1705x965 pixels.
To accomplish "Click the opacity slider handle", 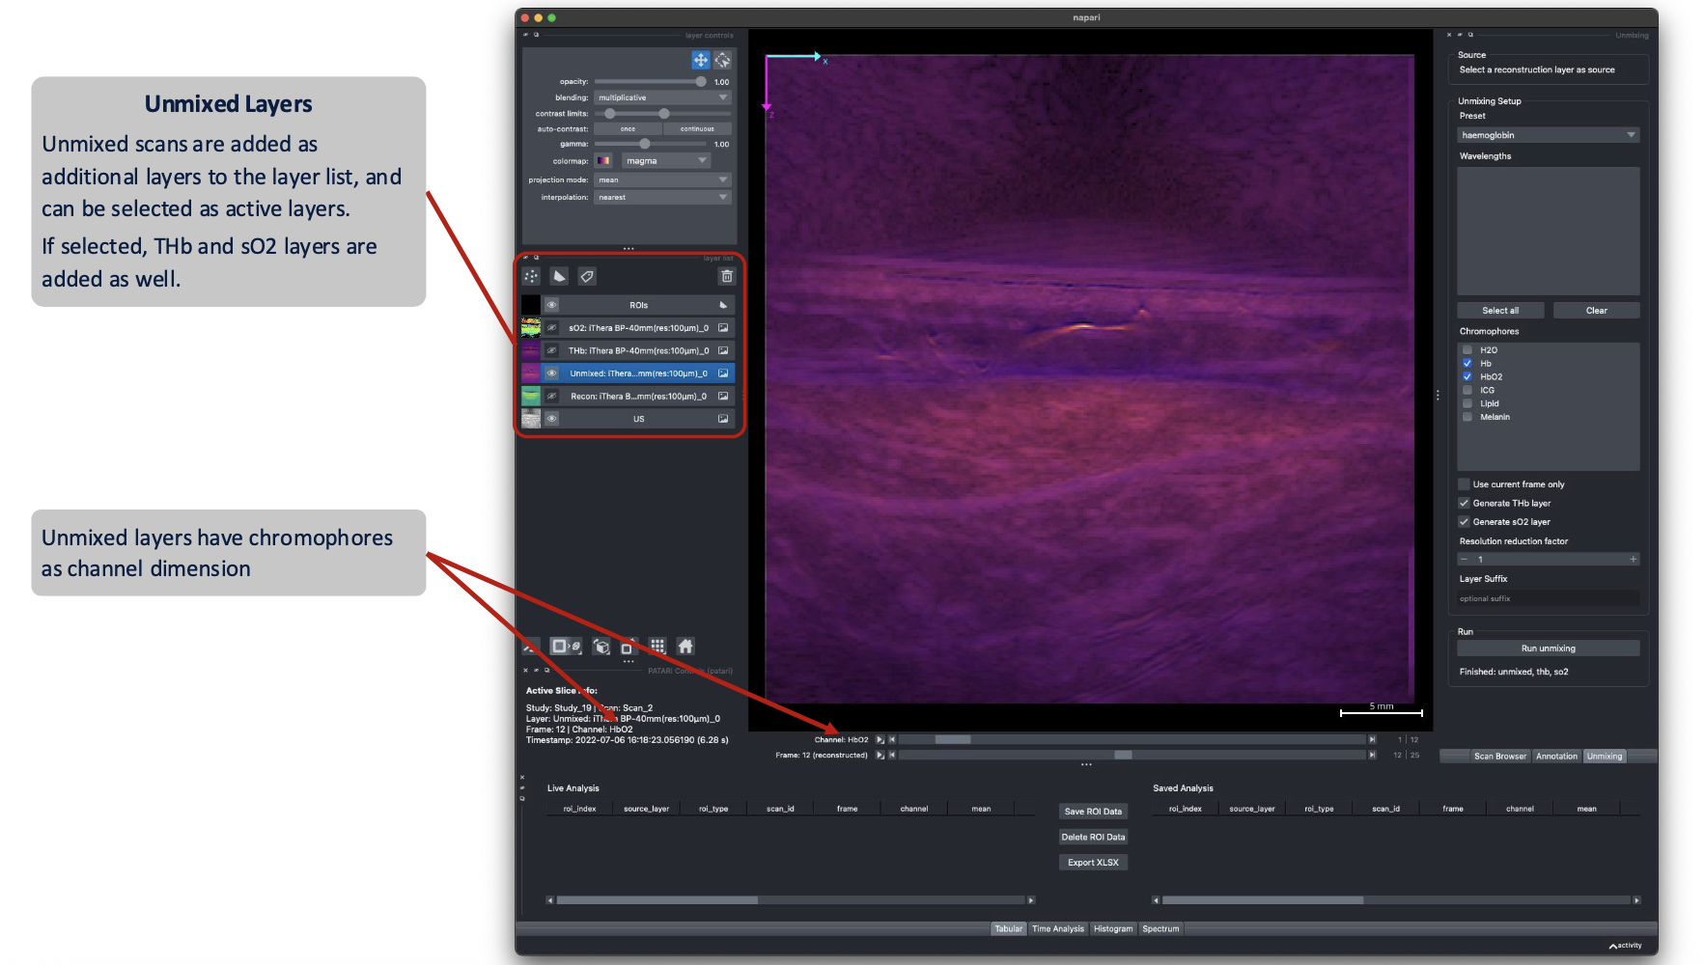I will 701,82.
